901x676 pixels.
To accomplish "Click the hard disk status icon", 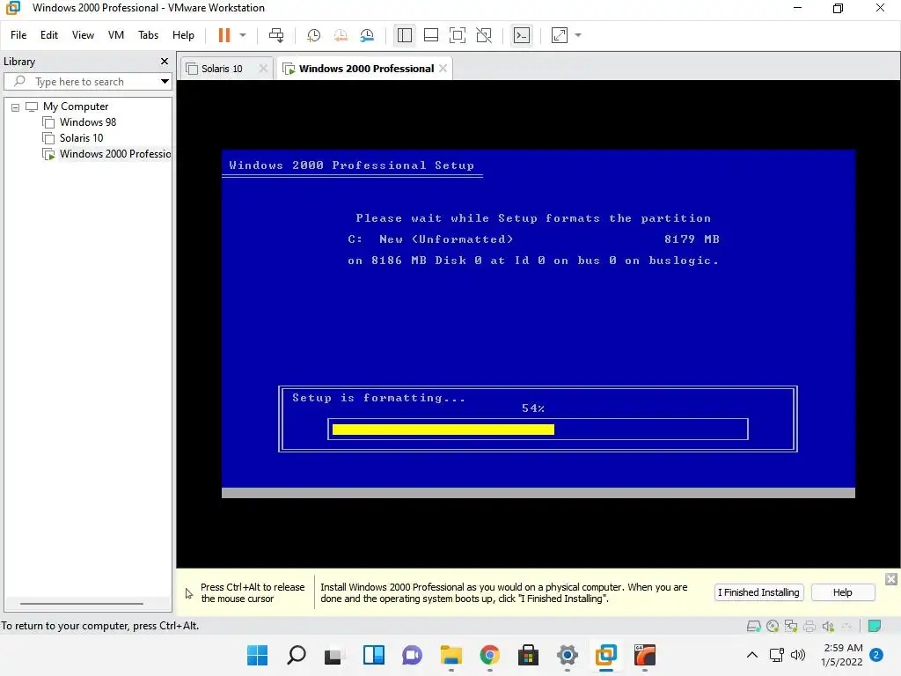I will [x=753, y=626].
